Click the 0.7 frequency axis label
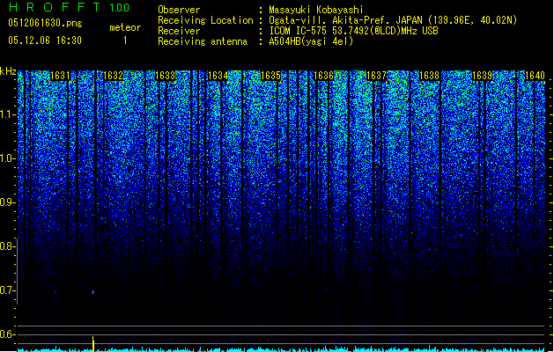Screen dimensions: 554x352 (8, 290)
